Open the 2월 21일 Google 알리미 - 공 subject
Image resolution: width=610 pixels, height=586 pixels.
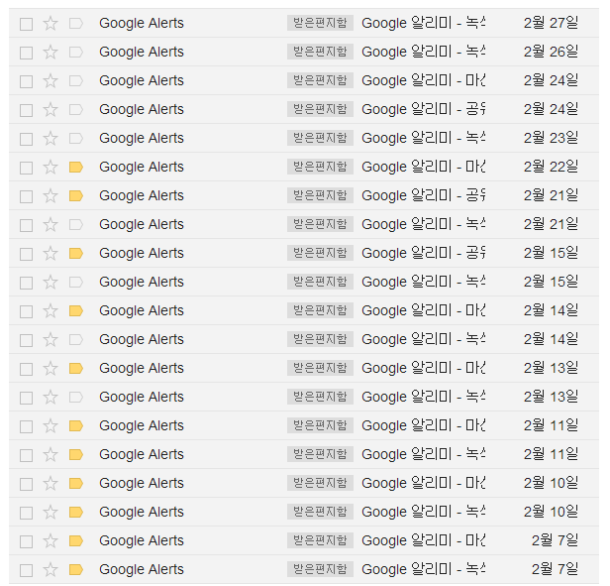pyautogui.click(x=423, y=195)
